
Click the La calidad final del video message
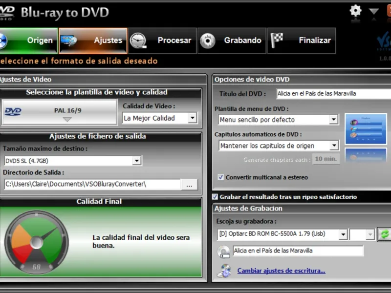(x=141, y=241)
